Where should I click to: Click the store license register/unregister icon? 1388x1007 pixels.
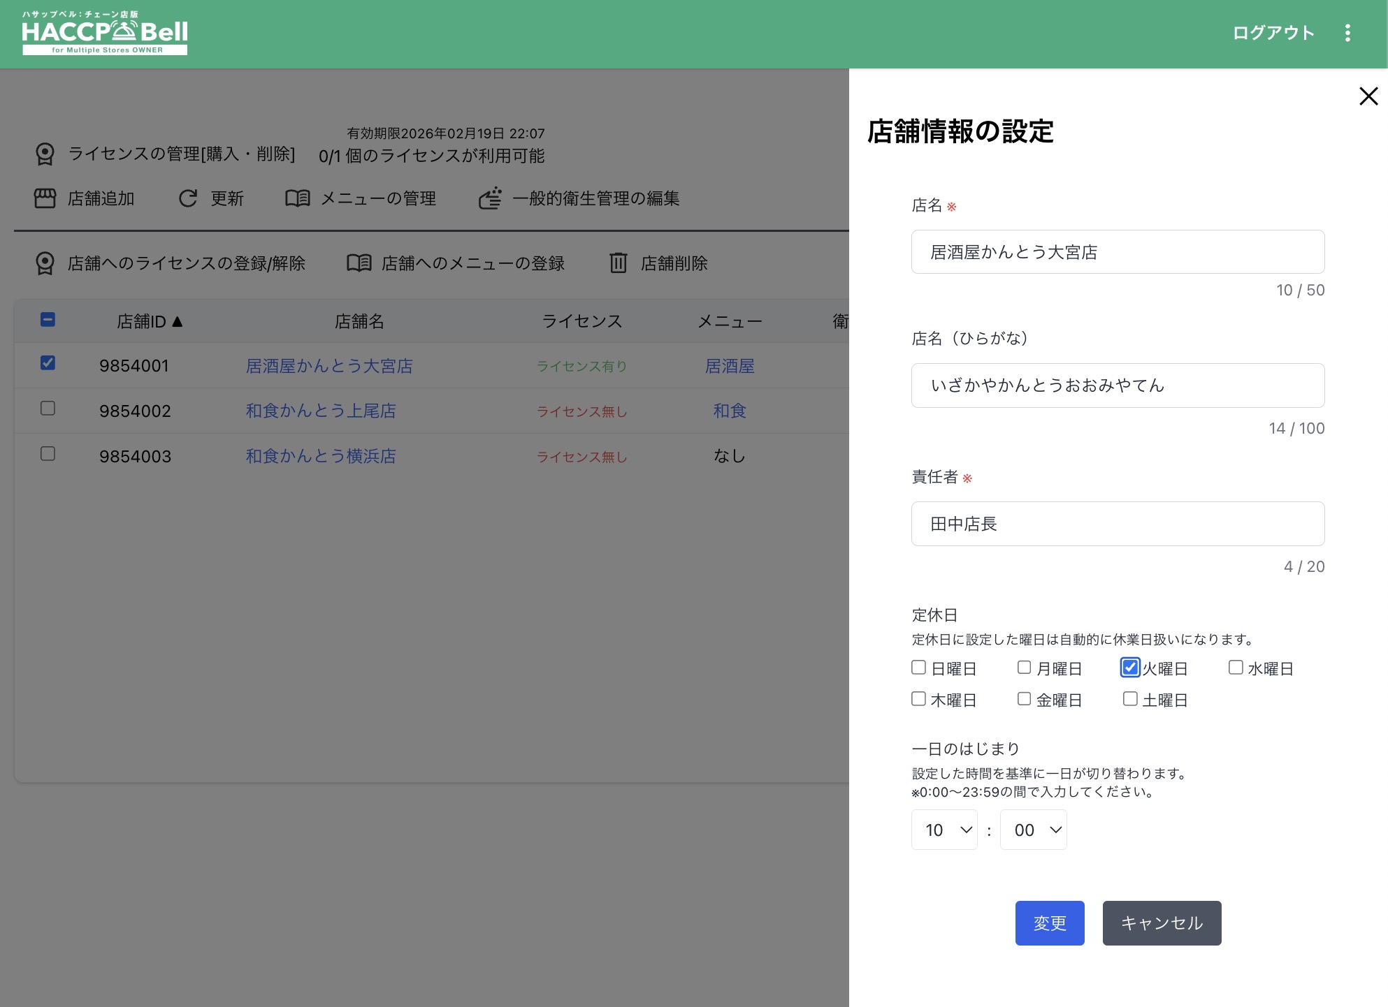(45, 263)
